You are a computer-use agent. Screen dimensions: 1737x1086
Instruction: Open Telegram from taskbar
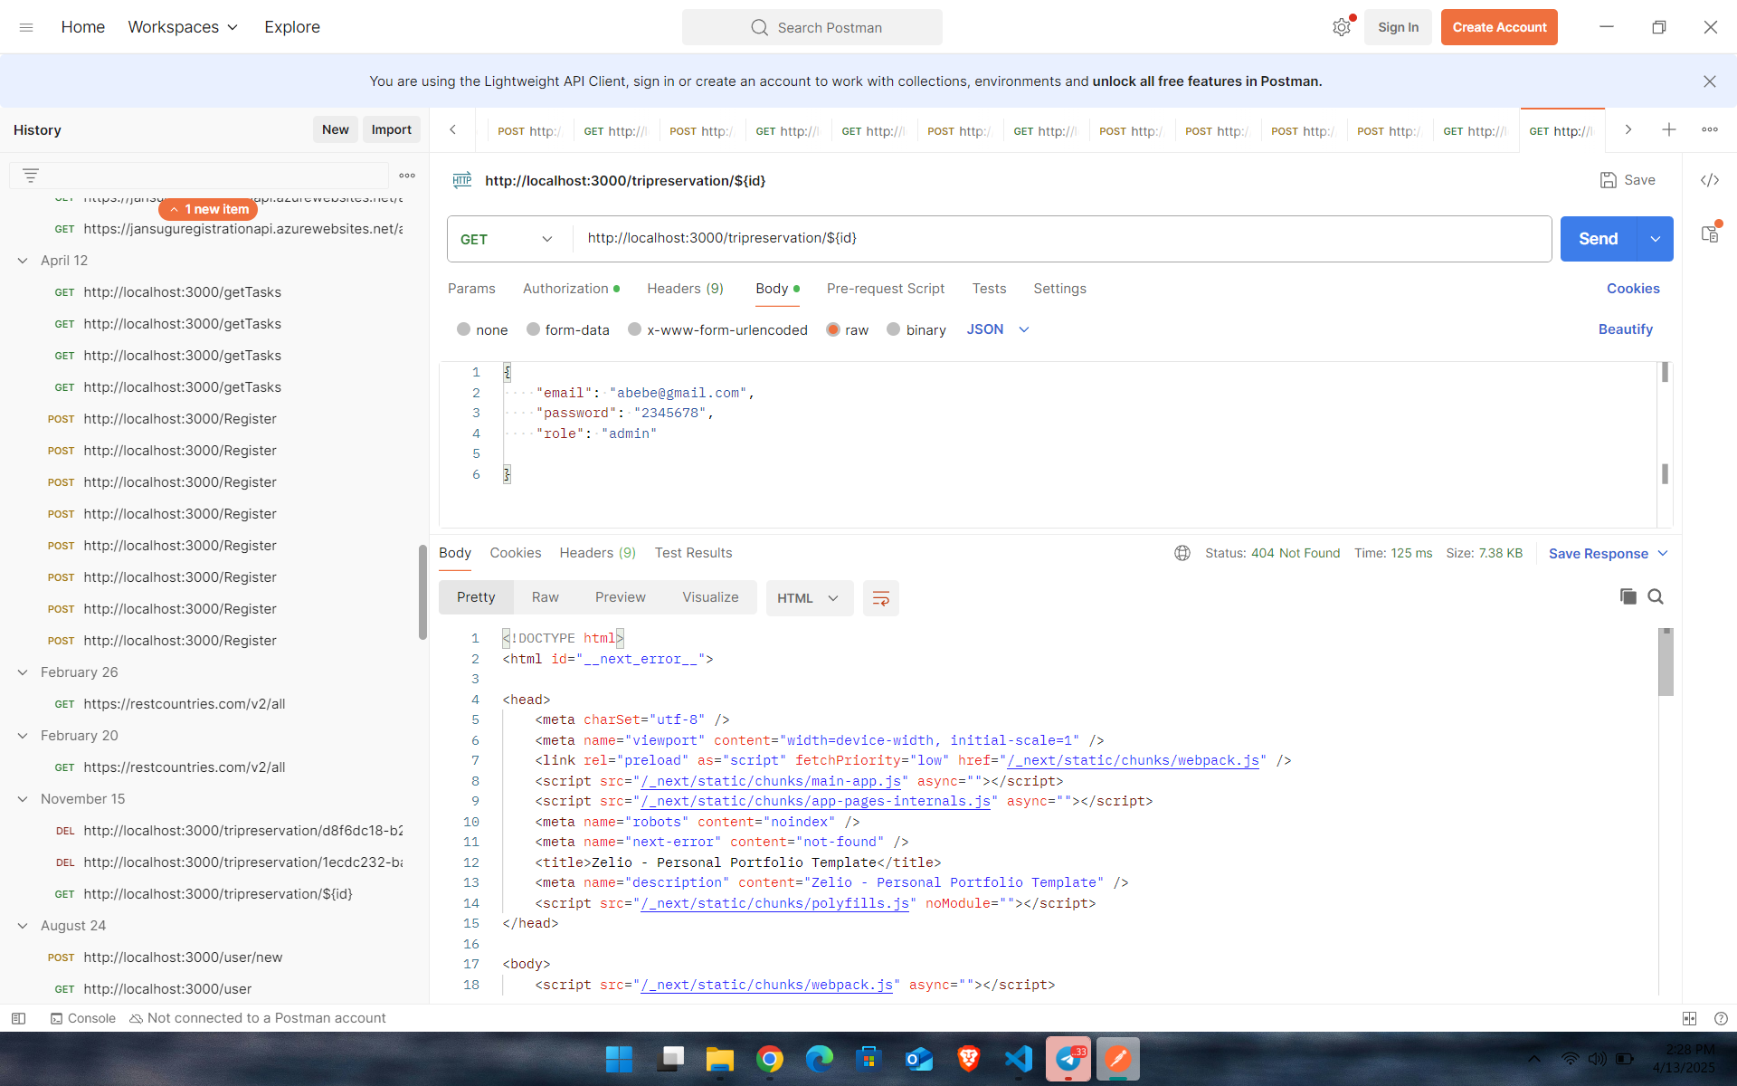click(1068, 1059)
